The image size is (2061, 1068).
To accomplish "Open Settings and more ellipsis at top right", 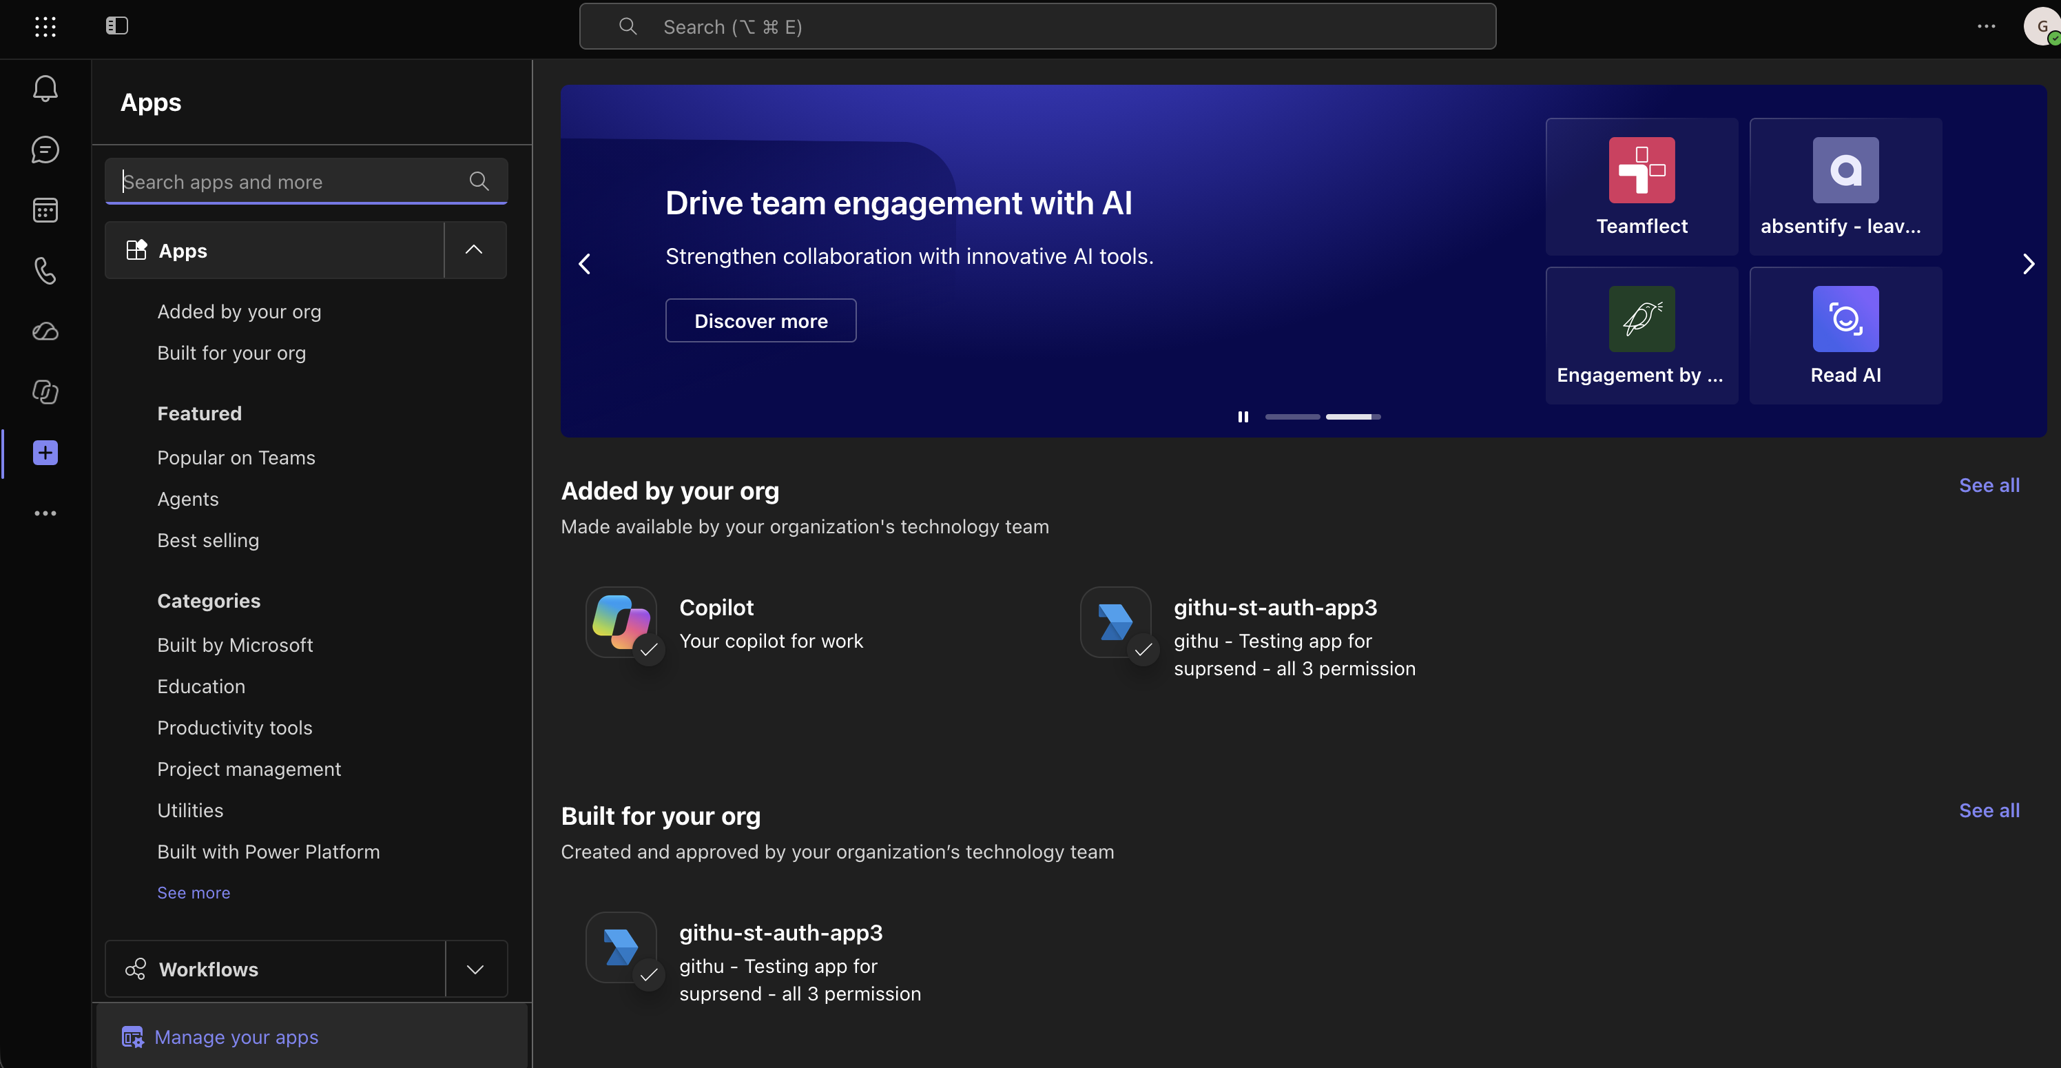I will (x=1987, y=26).
